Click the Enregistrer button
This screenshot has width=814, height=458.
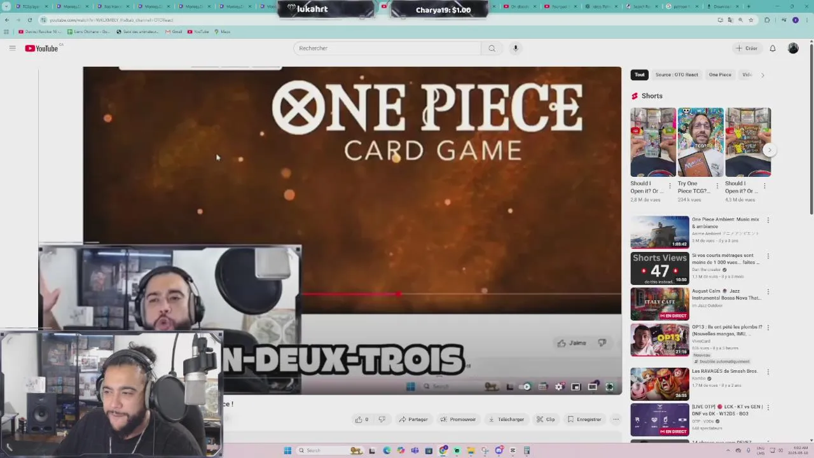pos(584,419)
